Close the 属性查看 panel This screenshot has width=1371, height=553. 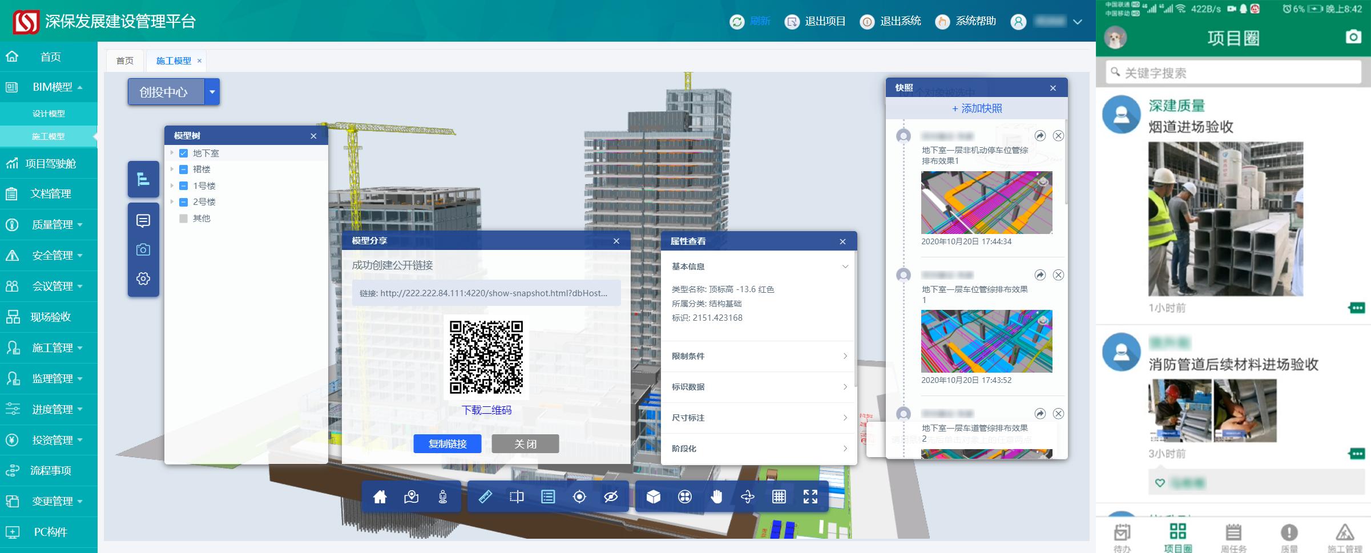tap(842, 241)
